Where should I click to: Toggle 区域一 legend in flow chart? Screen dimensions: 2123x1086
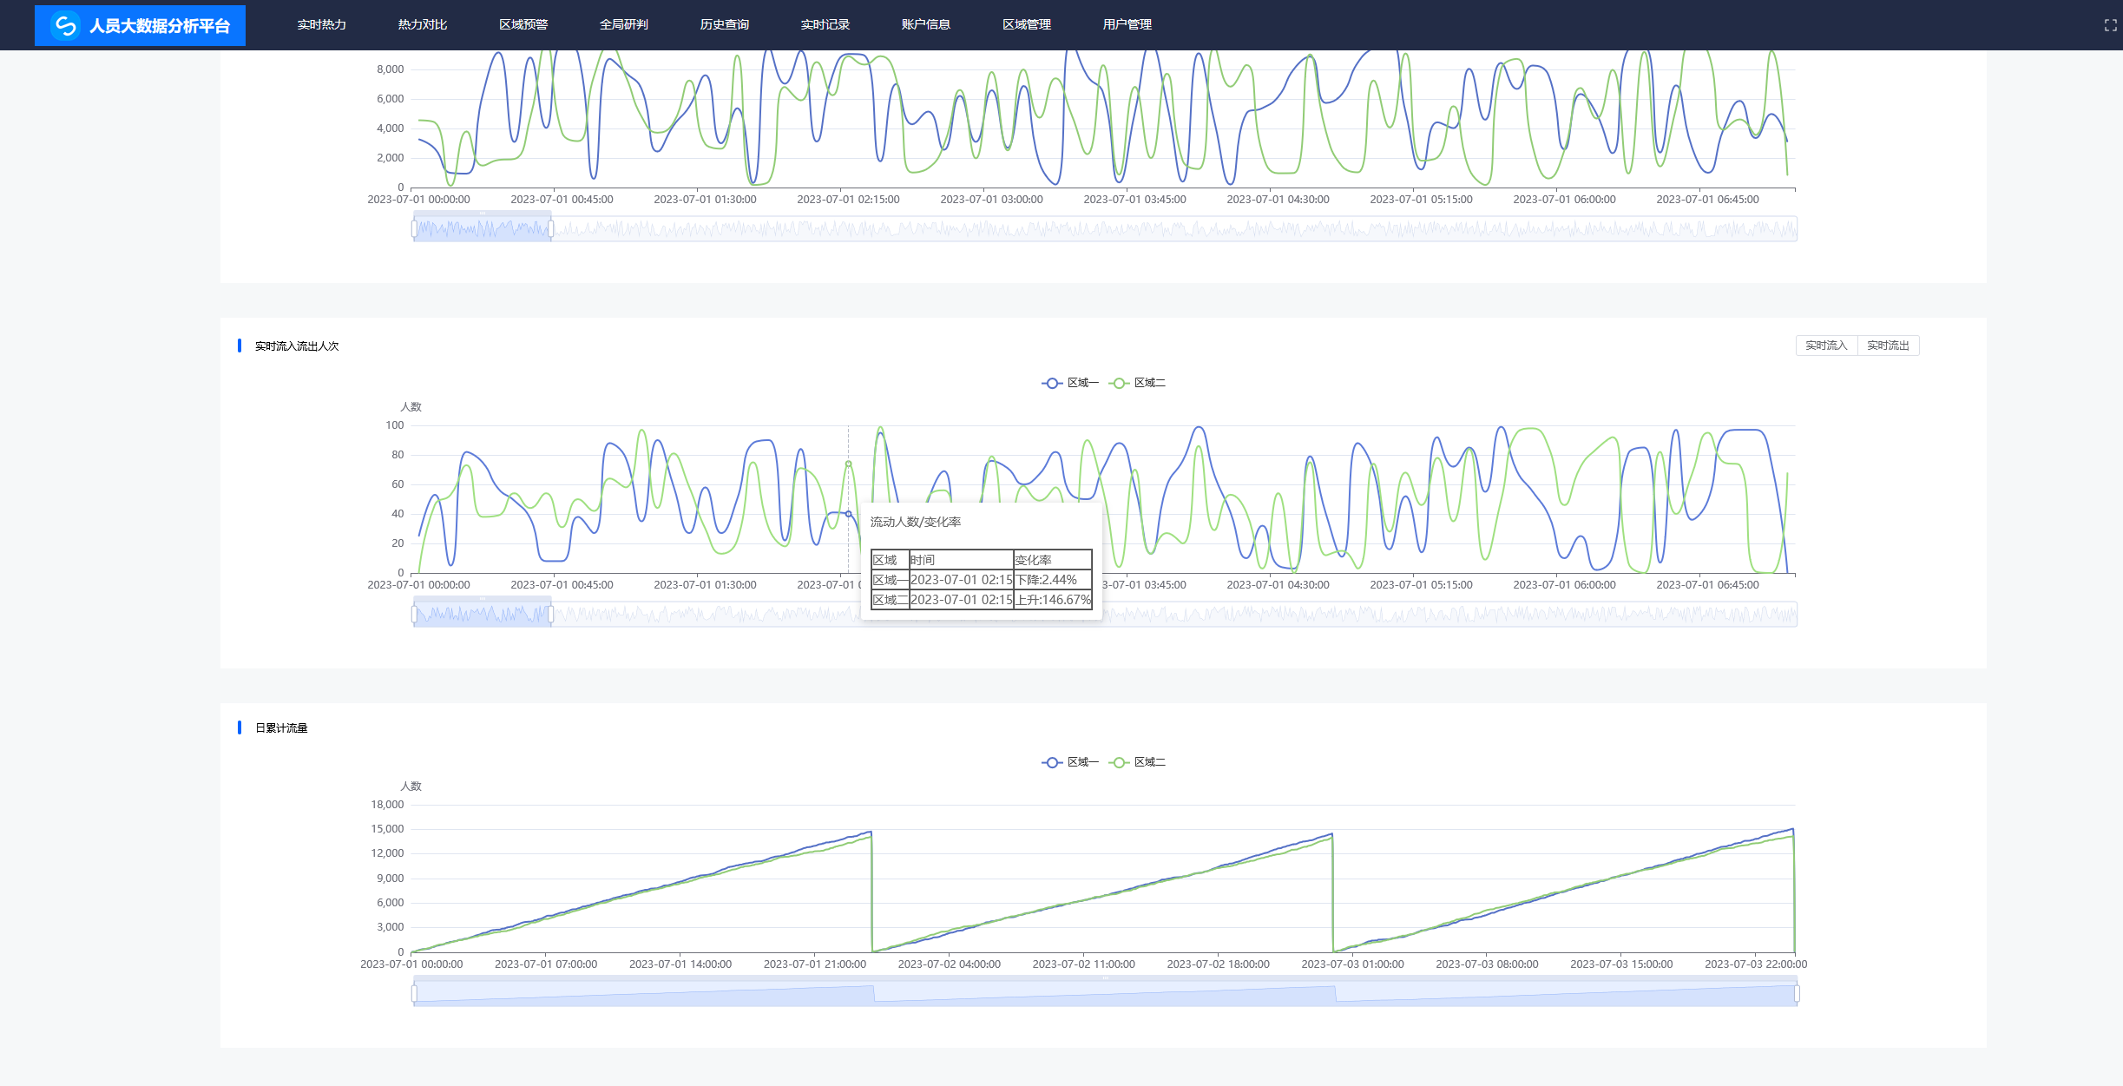(x=1070, y=383)
